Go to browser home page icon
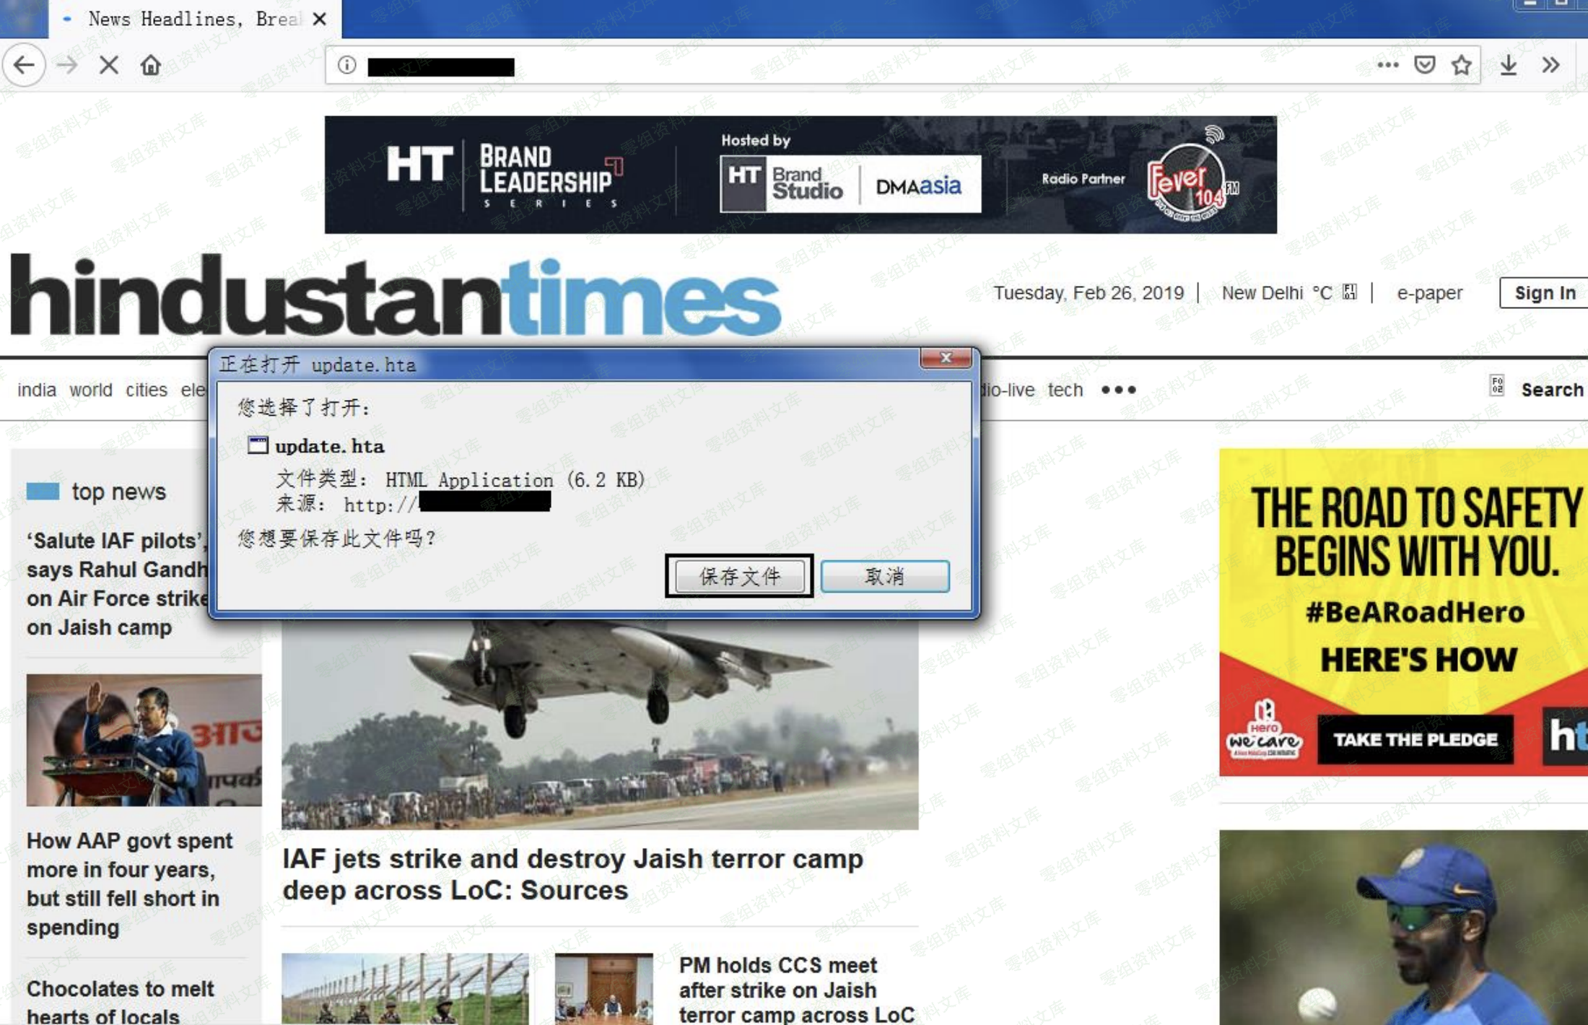Viewport: 1588px width, 1025px height. click(150, 66)
